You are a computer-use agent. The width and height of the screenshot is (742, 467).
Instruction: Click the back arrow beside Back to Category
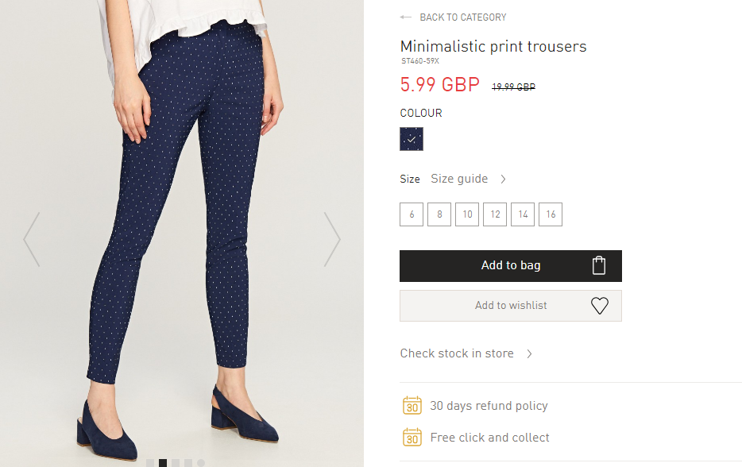tap(405, 17)
